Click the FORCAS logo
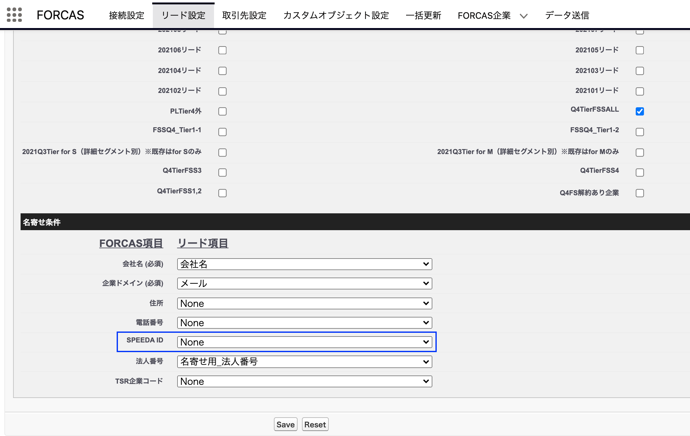690x436 pixels. [60, 15]
